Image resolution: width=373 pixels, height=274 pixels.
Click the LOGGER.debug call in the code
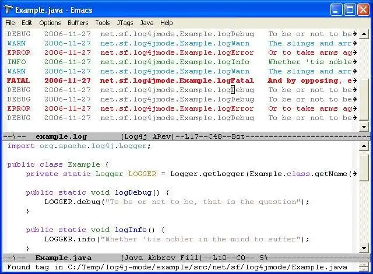72,202
